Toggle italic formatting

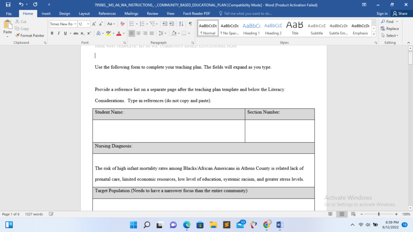tap(58, 33)
